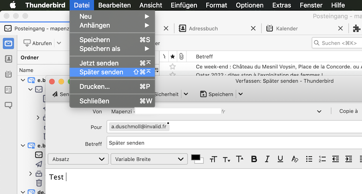Choose Später senden in the Datei menu
The height and width of the screenshot is (194, 362).
(101, 72)
